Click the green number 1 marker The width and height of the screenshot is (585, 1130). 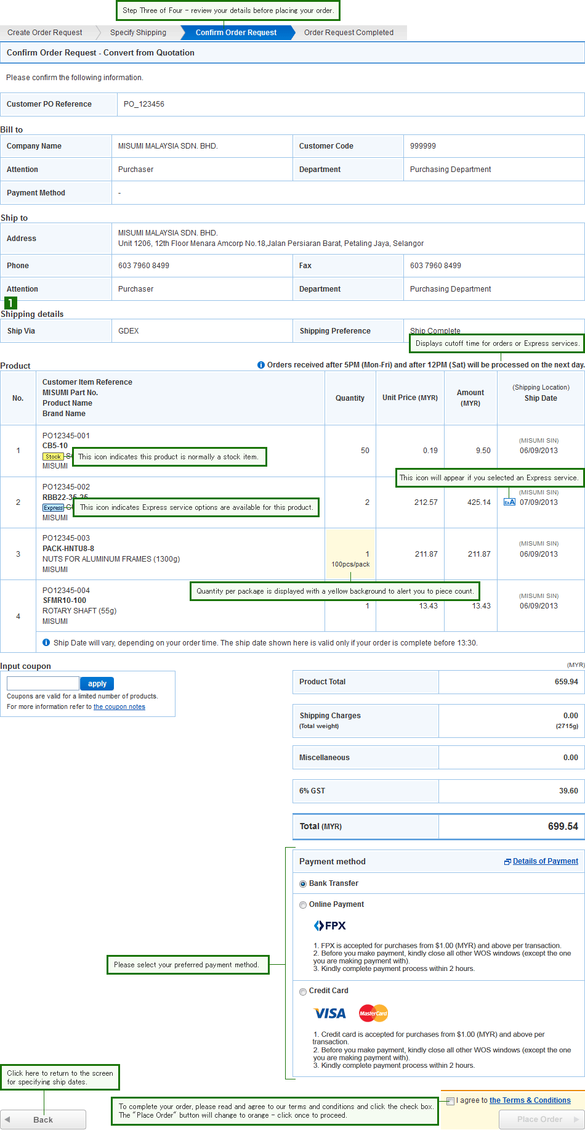coord(10,303)
